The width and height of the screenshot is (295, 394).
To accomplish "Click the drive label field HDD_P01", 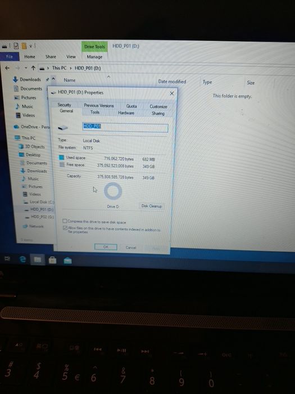I will 125,128.
